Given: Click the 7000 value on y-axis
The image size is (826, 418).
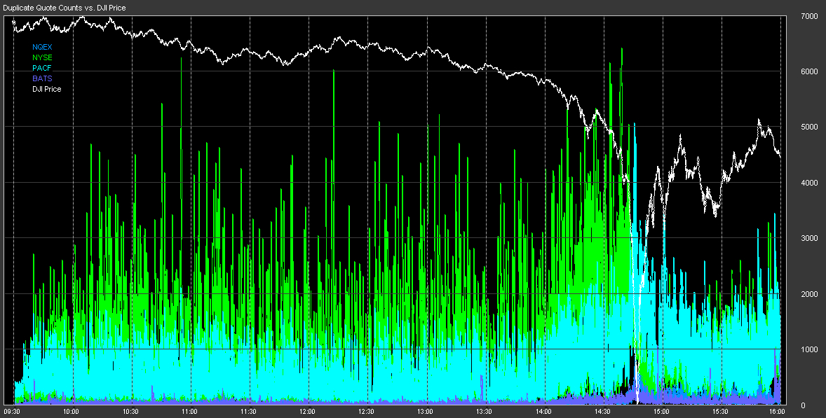Looking at the screenshot, I should tap(808, 16).
